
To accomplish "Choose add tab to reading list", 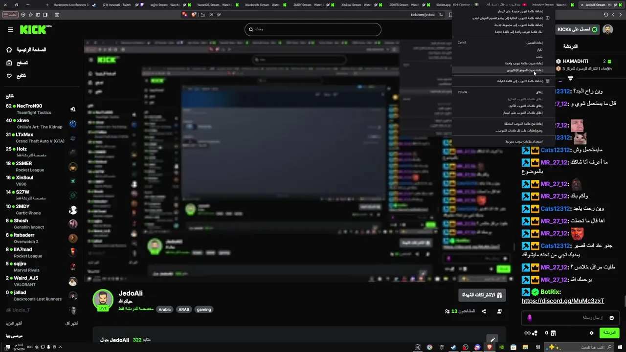I will 504,81.
